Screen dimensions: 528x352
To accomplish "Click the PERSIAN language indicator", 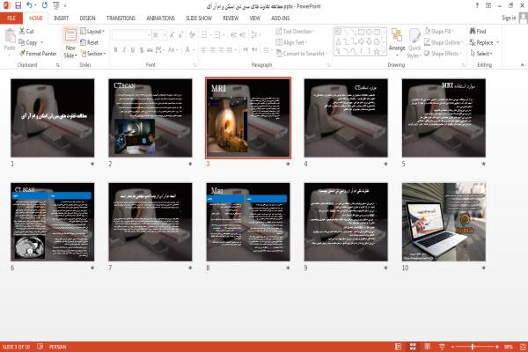I will [x=57, y=347].
